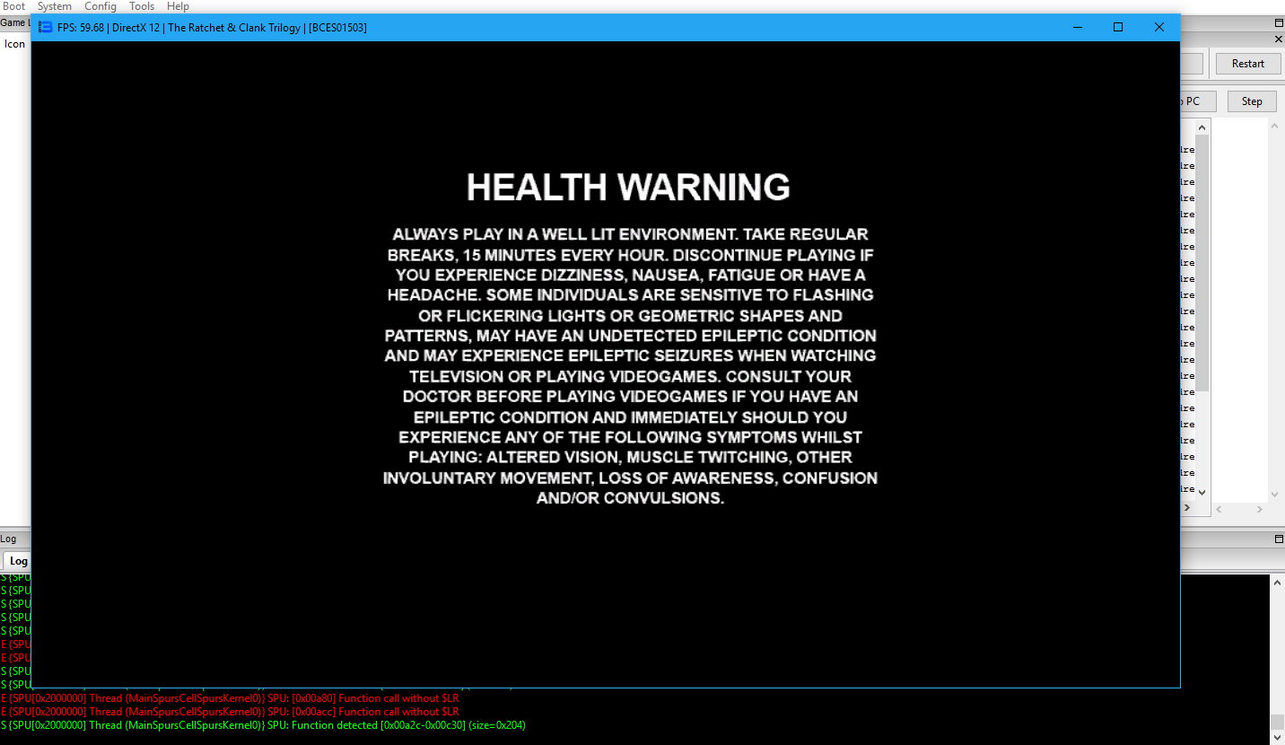
Task: Close the Ratchet & Clank game window
Action: [x=1159, y=28]
